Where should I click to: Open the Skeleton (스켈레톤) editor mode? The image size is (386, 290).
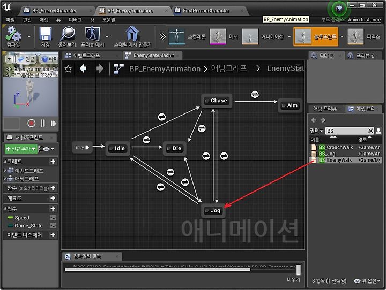click(x=187, y=36)
